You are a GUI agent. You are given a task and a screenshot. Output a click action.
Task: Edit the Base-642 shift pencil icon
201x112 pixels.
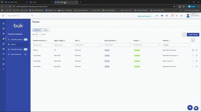pos(197,55)
